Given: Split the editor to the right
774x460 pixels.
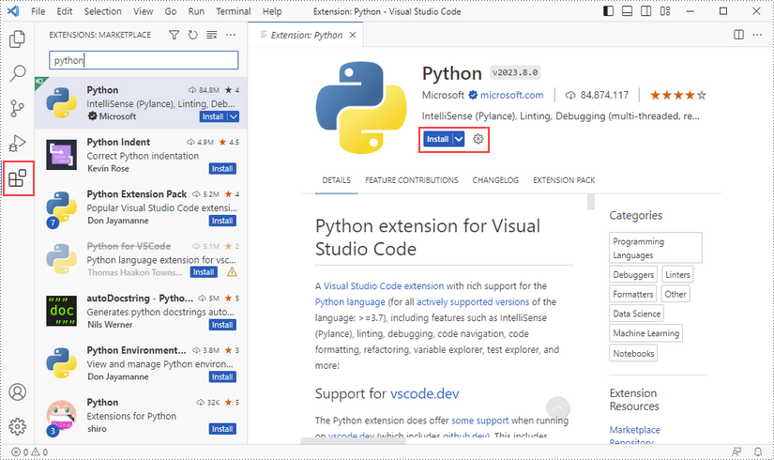Looking at the screenshot, I should click(x=738, y=35).
